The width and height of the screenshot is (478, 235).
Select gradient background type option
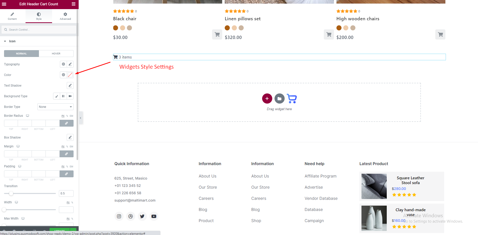pos(63,96)
